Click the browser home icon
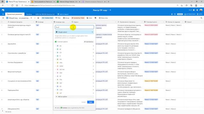Screen dimensions: 204x114 17,5
